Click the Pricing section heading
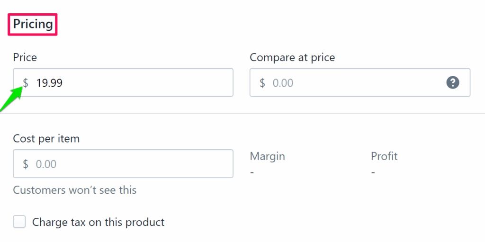 (33, 24)
